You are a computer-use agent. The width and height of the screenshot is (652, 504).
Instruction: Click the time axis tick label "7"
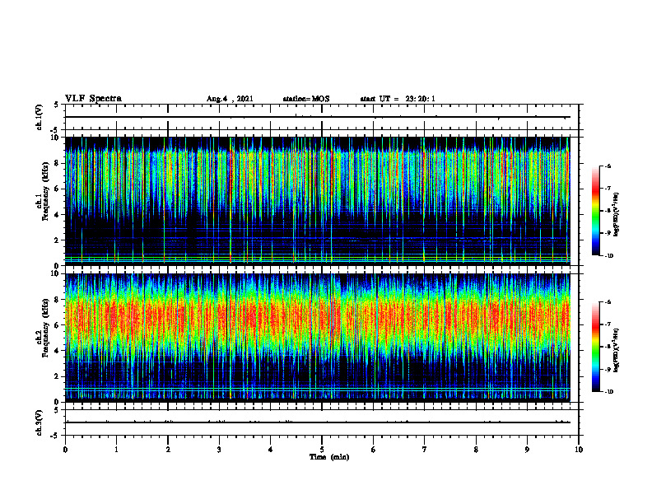[x=425, y=450]
